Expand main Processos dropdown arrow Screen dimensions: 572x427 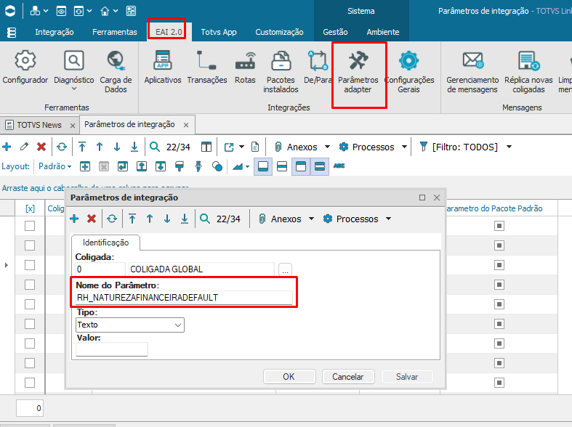point(404,147)
